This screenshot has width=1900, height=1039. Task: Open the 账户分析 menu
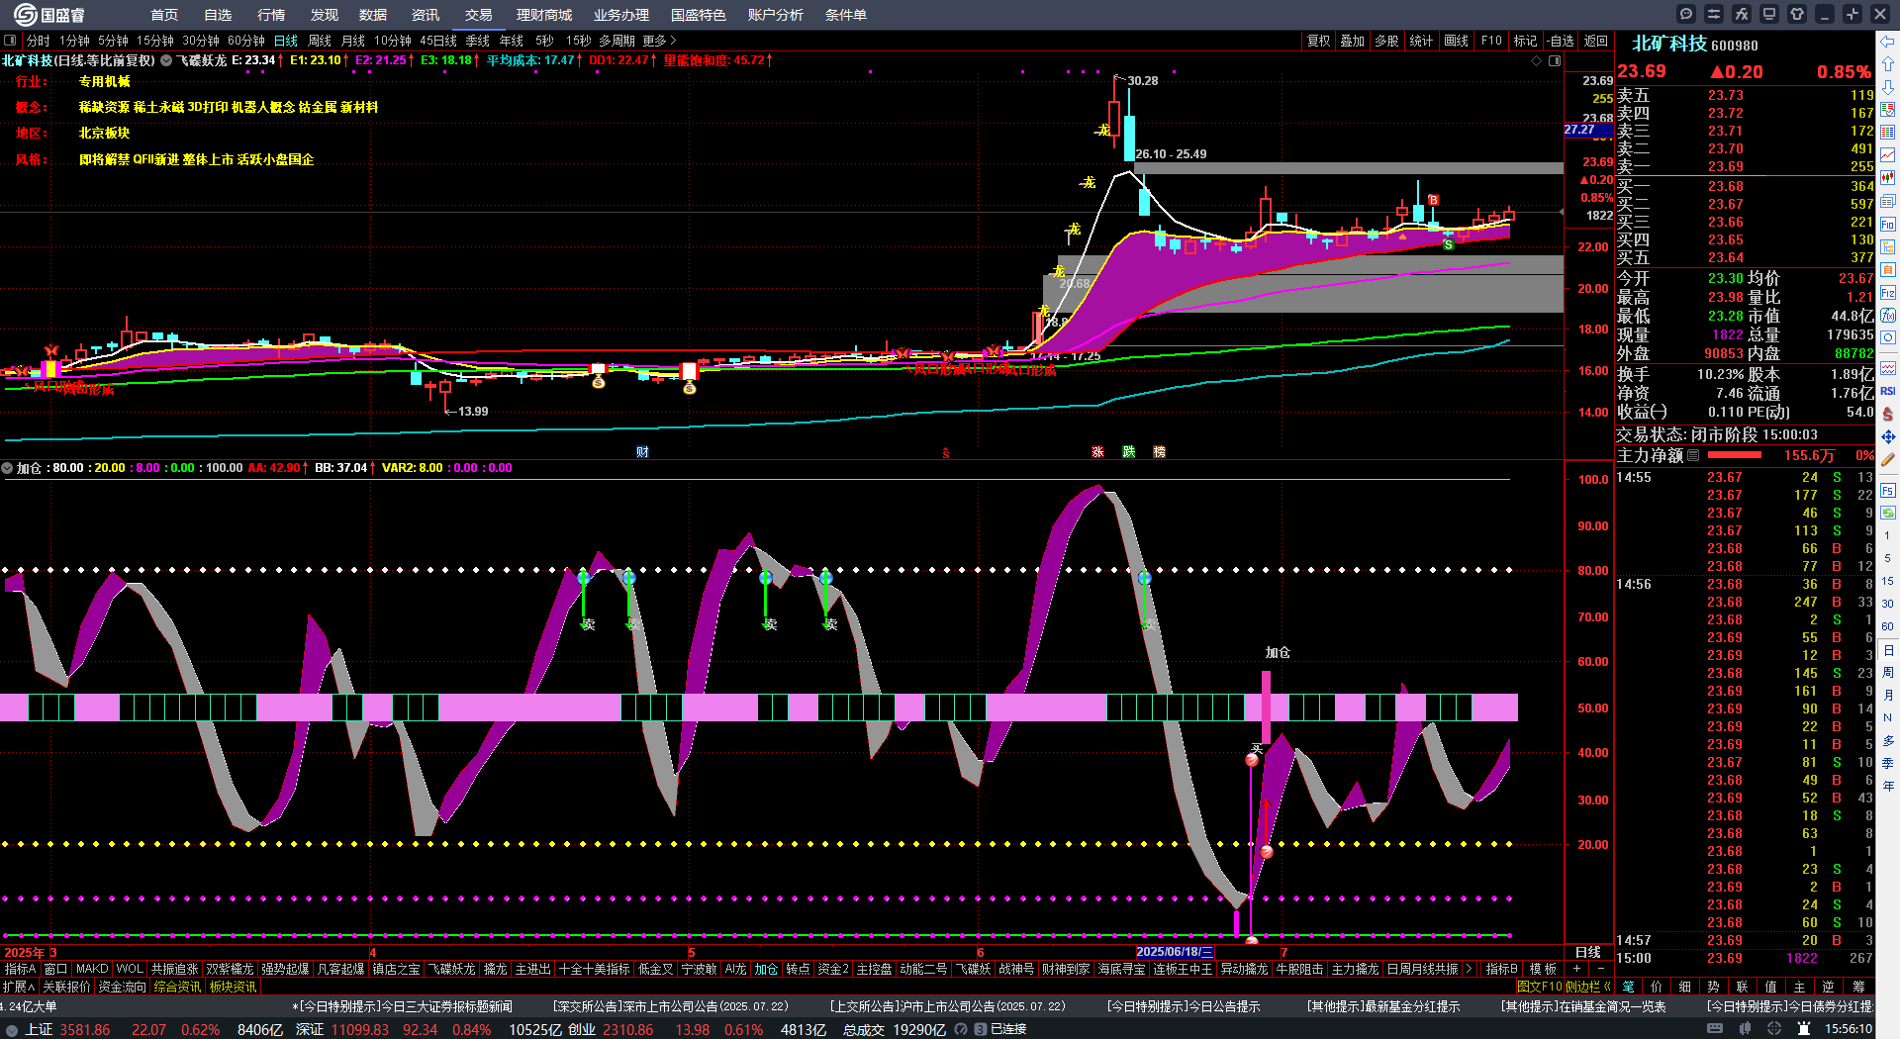click(x=776, y=15)
